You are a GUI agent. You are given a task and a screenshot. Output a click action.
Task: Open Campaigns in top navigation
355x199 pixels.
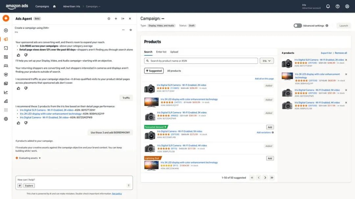42,6
